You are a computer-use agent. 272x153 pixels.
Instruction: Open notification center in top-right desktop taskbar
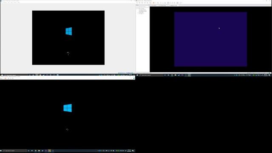(x=269, y=75)
